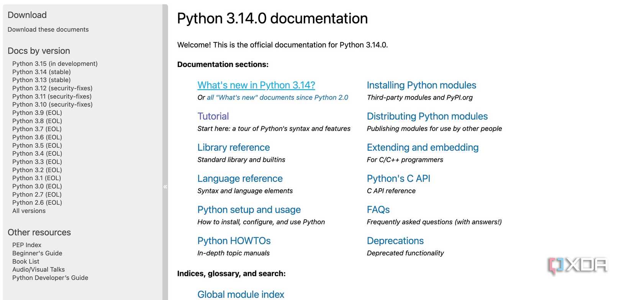Open Python Developer's Guide link
Viewport: 632px width, 300px height.
pyautogui.click(x=50, y=278)
